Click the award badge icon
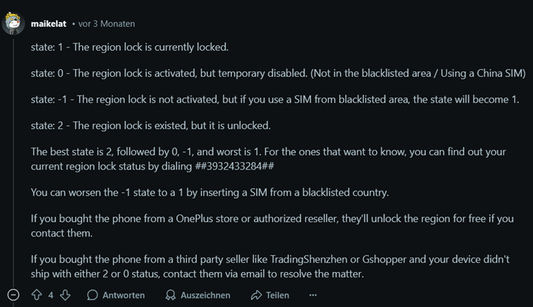This screenshot has width=533, height=307. point(170,295)
